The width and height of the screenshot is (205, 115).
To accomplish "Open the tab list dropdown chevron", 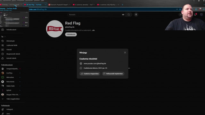I will tap(204, 5).
